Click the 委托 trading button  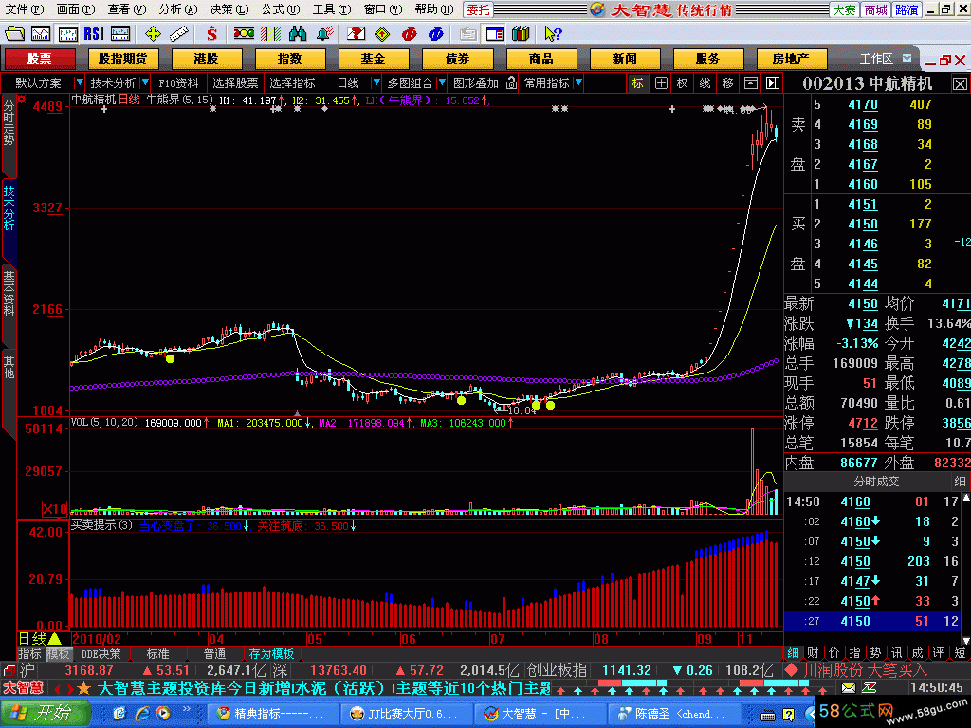tap(478, 9)
